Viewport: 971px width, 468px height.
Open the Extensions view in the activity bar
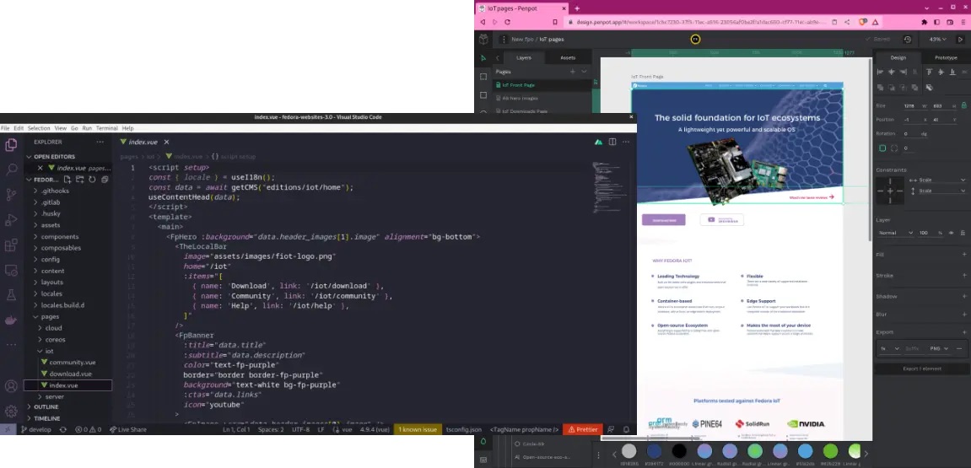tap(11, 246)
